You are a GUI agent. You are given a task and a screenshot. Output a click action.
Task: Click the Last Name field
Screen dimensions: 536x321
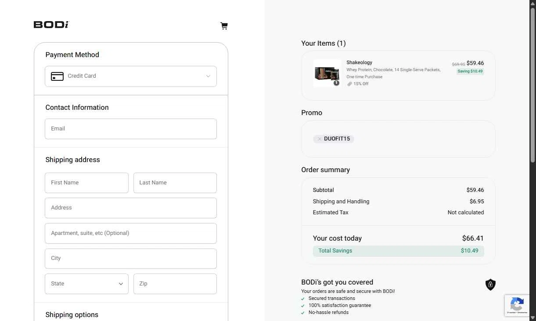pos(175,183)
